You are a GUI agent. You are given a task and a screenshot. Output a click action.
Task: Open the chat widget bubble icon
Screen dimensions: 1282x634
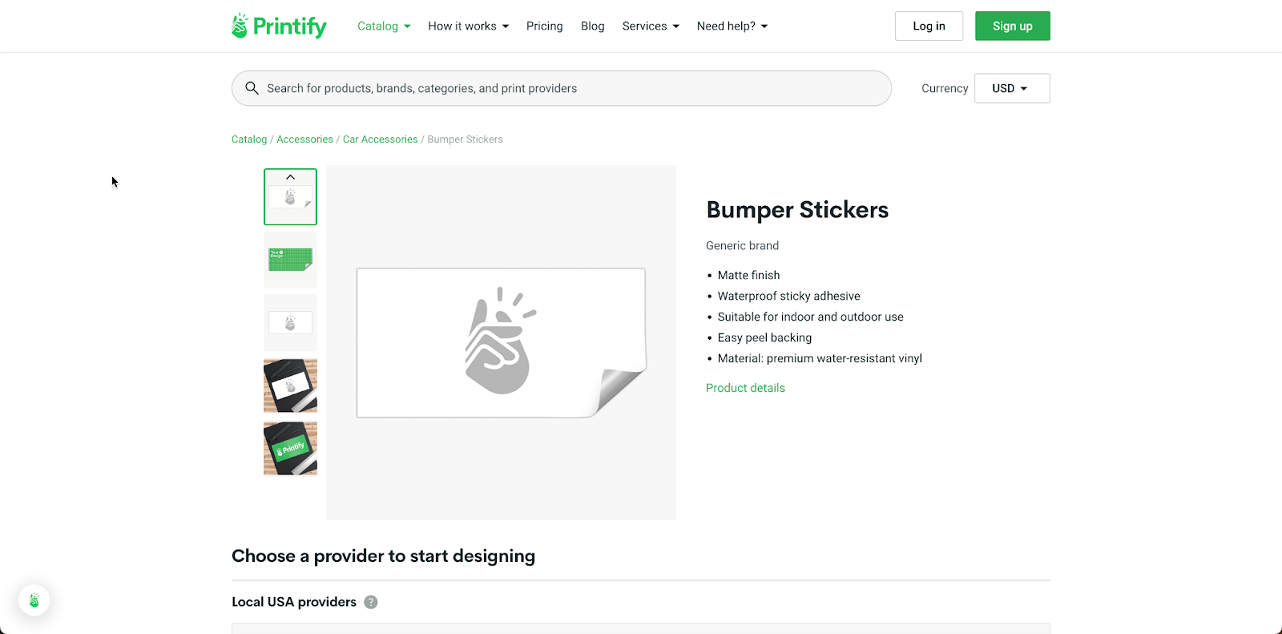pyautogui.click(x=34, y=600)
